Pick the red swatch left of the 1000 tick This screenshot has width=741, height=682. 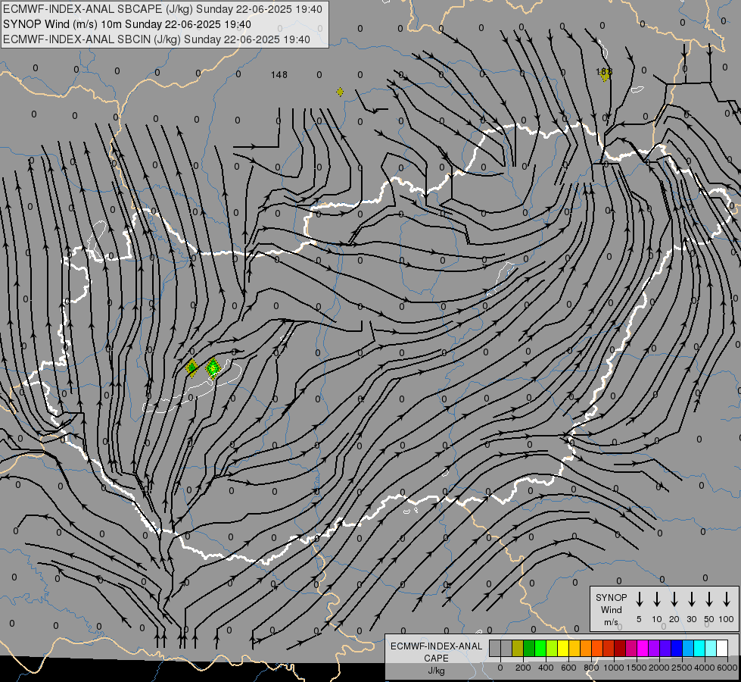tap(609, 648)
